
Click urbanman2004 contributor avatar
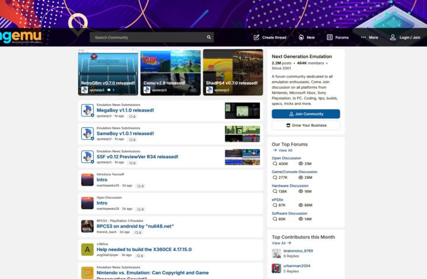[276, 268]
